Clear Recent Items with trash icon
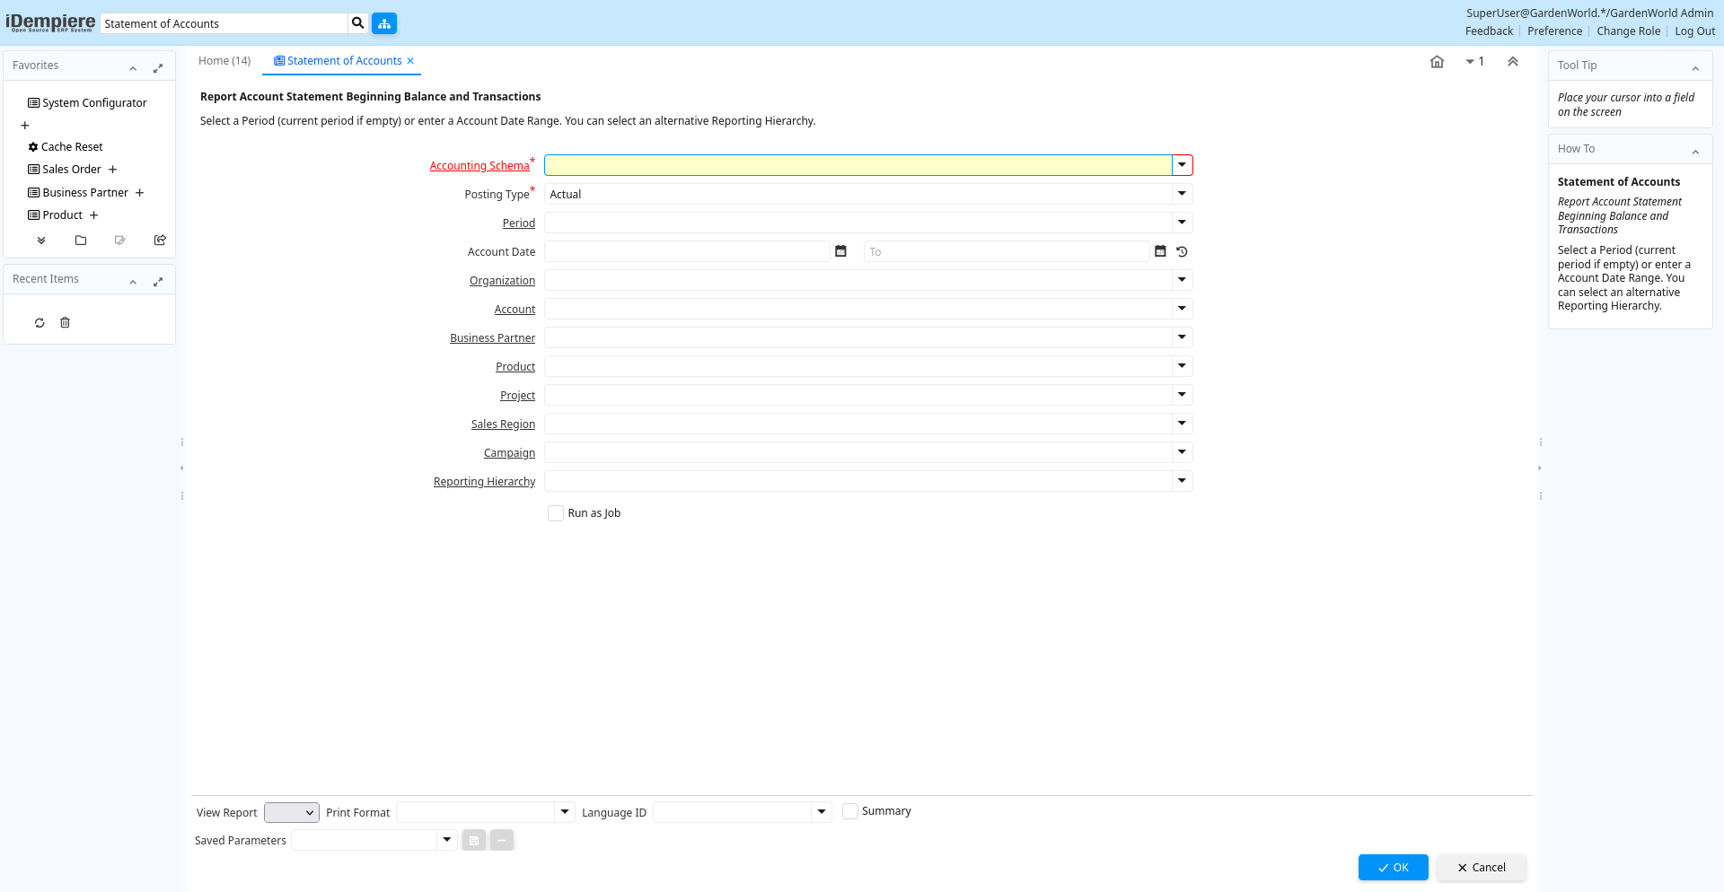Viewport: 1724px width, 892px height. point(65,323)
